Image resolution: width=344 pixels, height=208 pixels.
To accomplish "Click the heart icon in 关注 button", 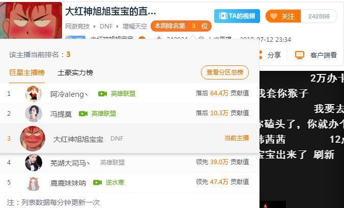I will click(x=274, y=16).
